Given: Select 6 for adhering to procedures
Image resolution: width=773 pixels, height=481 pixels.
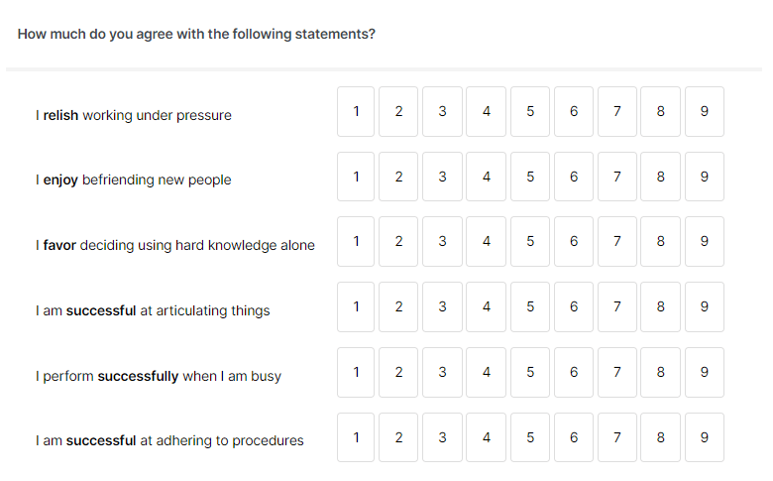Looking at the screenshot, I should [574, 437].
